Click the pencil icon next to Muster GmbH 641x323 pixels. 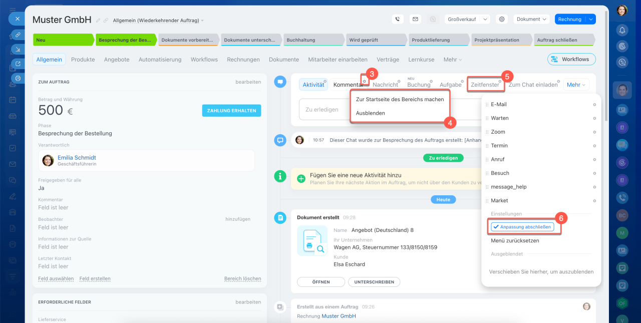coord(98,21)
